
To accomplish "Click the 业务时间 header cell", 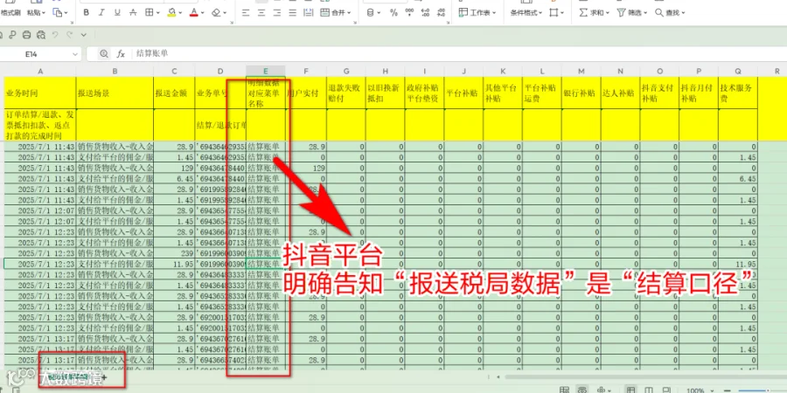I will click(x=40, y=93).
